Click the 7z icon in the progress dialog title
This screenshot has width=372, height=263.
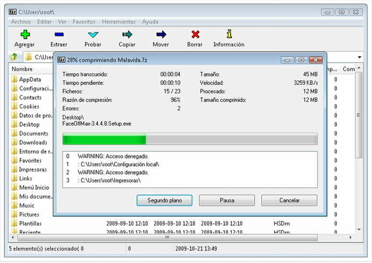click(x=61, y=60)
